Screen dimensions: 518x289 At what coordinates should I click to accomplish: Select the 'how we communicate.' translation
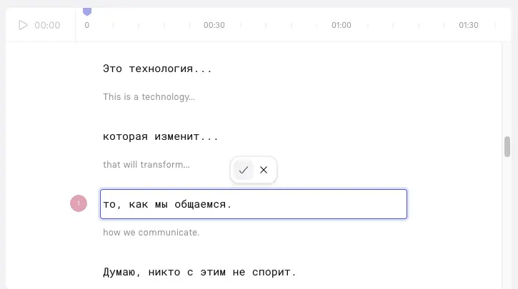[x=151, y=232]
